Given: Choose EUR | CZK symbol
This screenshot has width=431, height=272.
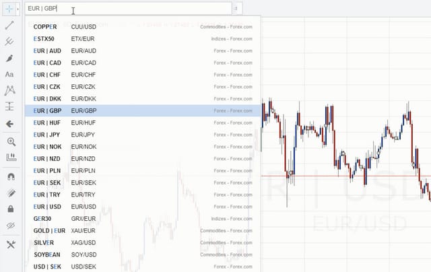Looking at the screenshot, I should click(x=143, y=87).
